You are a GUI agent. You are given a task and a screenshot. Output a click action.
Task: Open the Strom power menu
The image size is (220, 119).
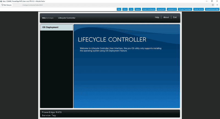pos(125,9)
